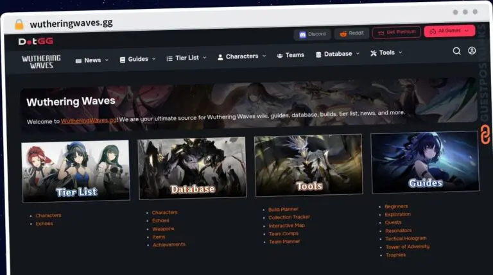Click the Wuthering Waves logo
Image resolution: width=493 pixels, height=275 pixels.
41,62
